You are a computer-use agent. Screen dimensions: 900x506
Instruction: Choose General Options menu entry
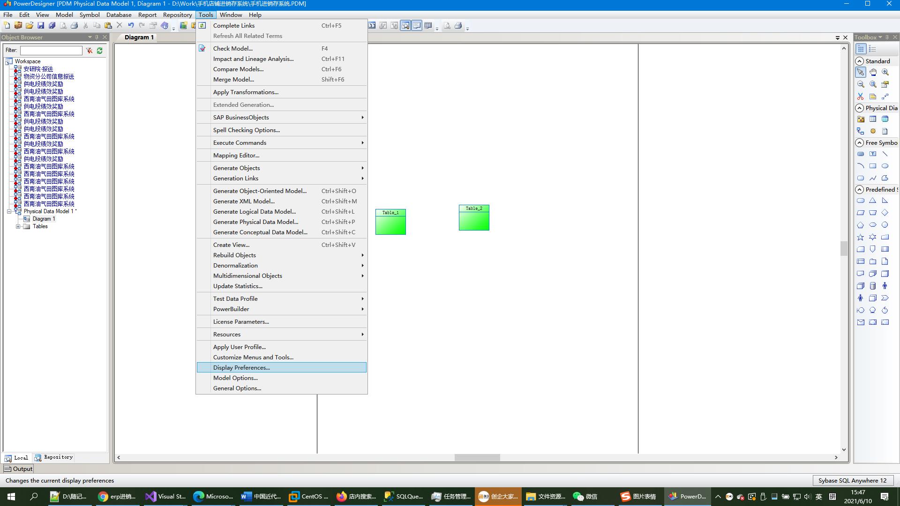click(282, 388)
